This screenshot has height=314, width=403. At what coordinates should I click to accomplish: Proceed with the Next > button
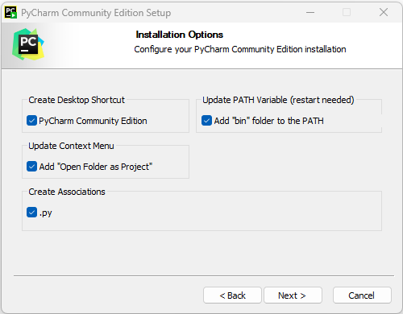point(293,295)
